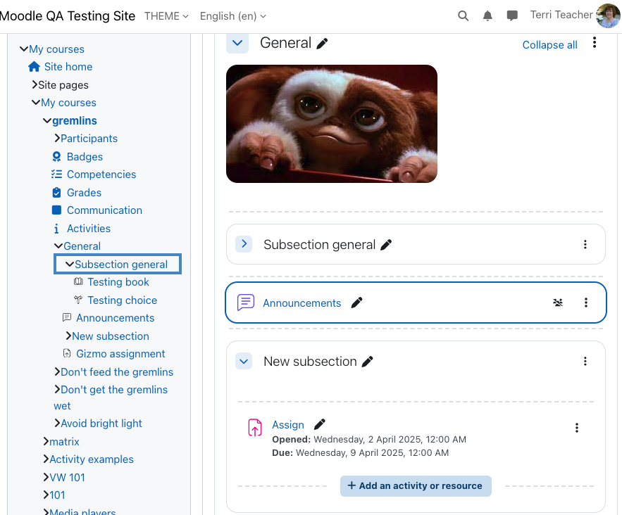
Task: Expand Subsection general in course content
Action: [244, 244]
